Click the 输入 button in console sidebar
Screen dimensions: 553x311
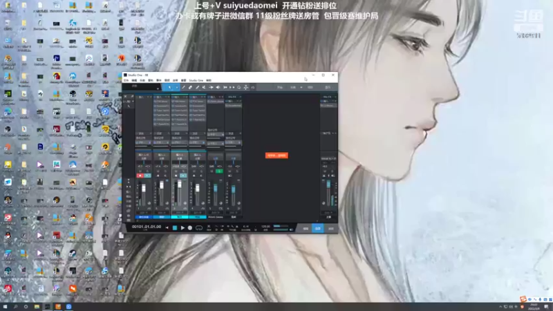(x=129, y=193)
